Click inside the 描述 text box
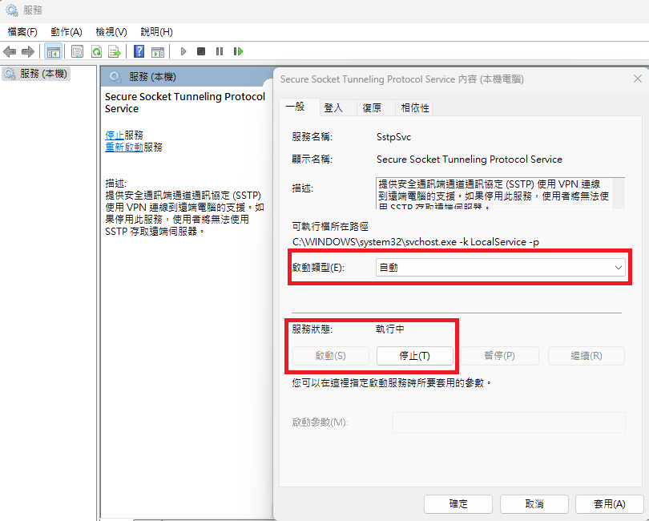Screen dimensions: 649x521 point(494,193)
